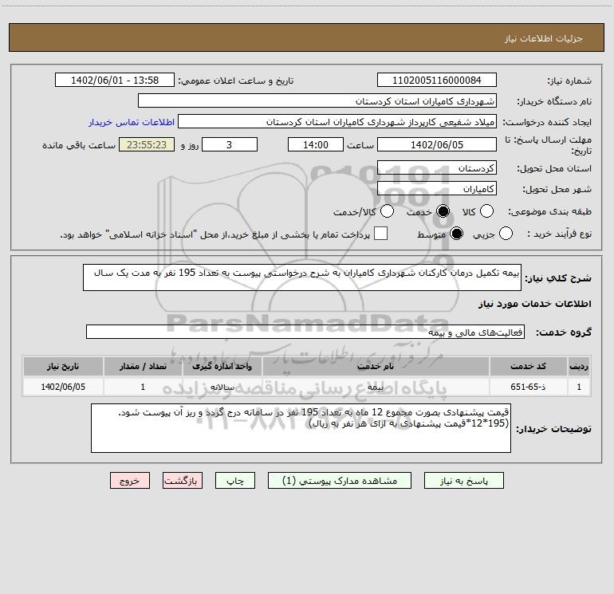Click the اطلاعات خدمات مورد نیاز heading
Screen dimensions: 614x594
click(535, 304)
